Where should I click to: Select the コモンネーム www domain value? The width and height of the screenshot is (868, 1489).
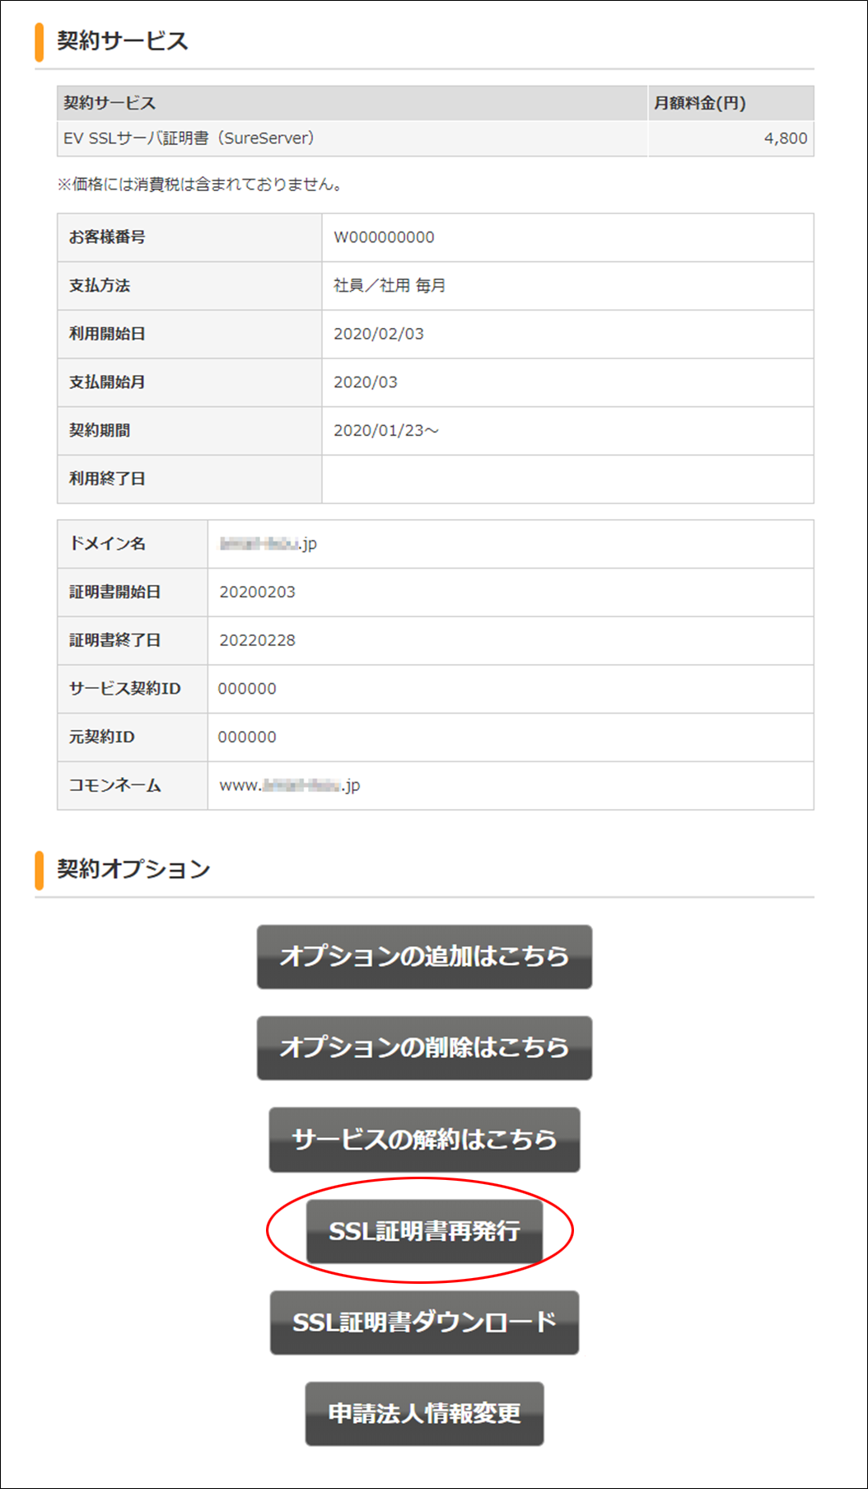(290, 785)
